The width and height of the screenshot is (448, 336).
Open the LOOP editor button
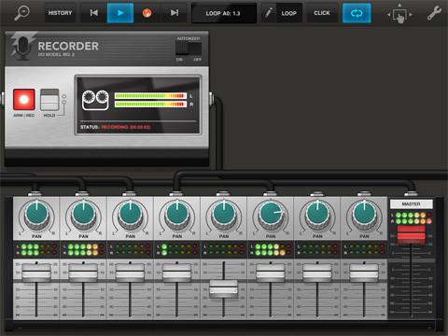coord(289,13)
